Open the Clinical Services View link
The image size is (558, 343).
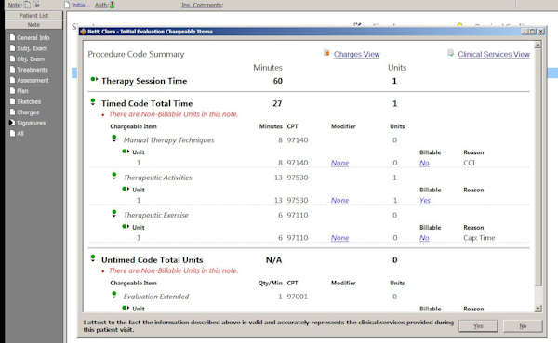click(x=494, y=54)
